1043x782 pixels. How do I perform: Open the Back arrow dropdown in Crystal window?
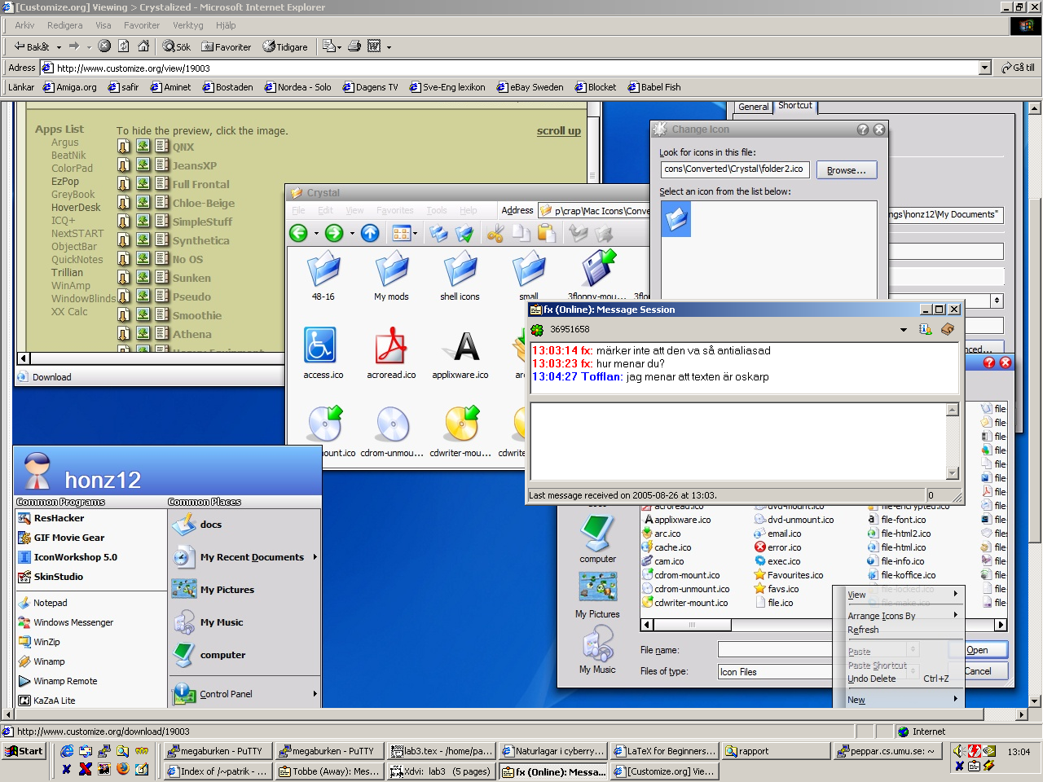(x=316, y=234)
